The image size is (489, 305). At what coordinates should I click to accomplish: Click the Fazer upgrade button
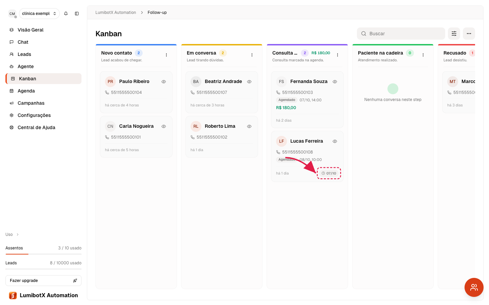43,281
